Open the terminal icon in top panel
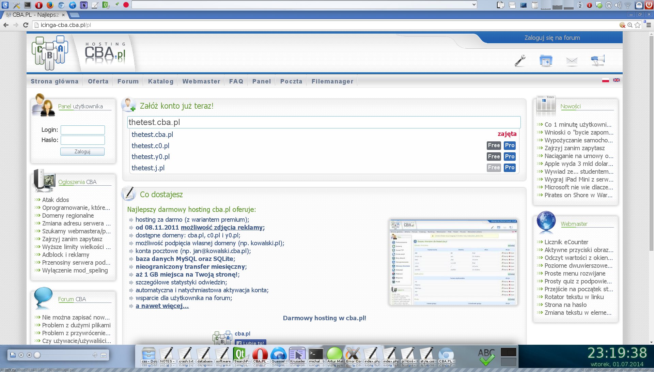 click(28, 5)
